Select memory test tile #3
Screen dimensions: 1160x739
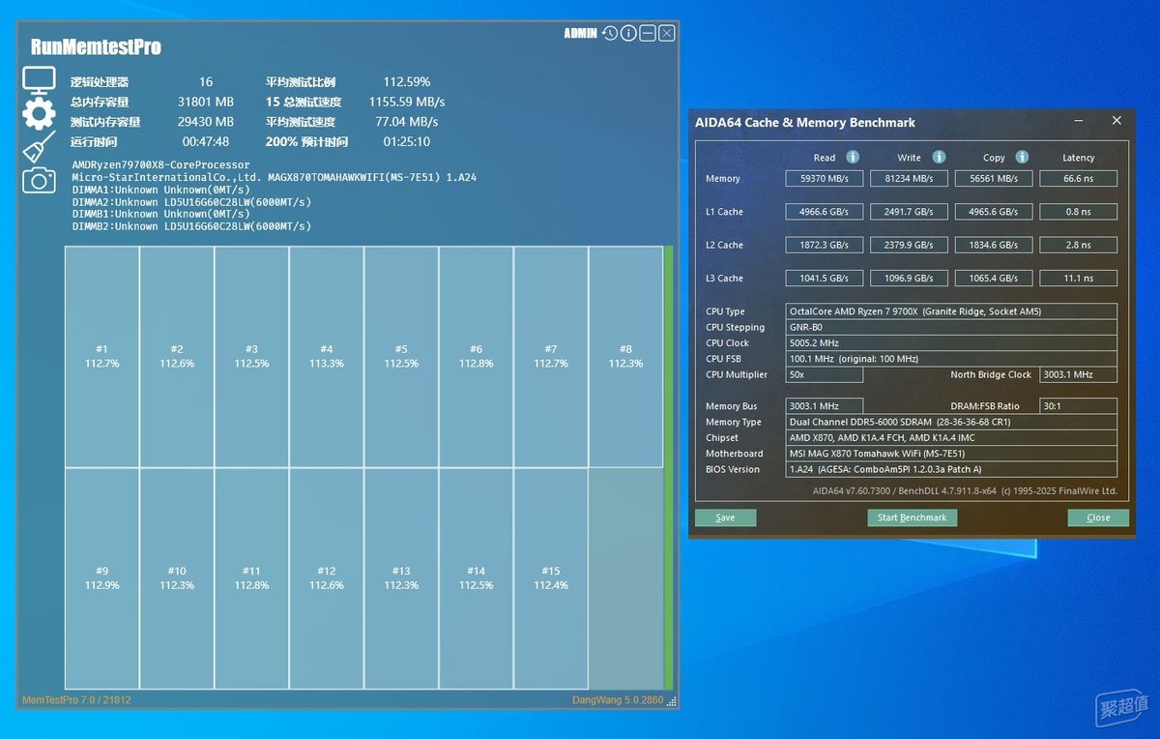251,357
